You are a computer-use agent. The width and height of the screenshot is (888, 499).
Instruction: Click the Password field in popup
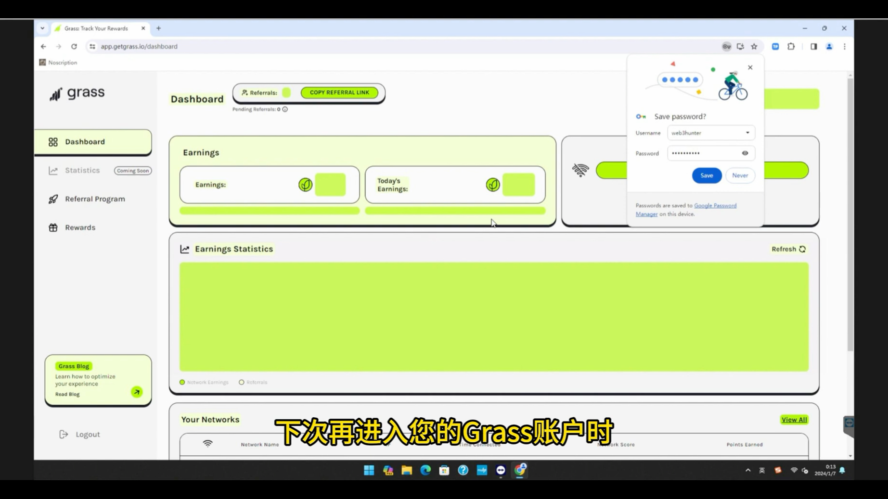(710, 153)
